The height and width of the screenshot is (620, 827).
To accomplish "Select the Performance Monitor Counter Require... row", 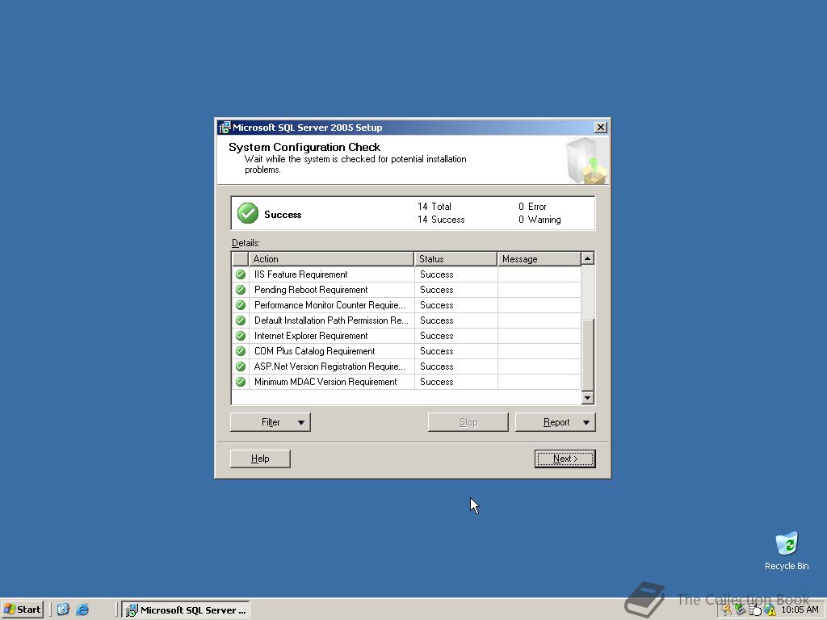I will (x=407, y=304).
